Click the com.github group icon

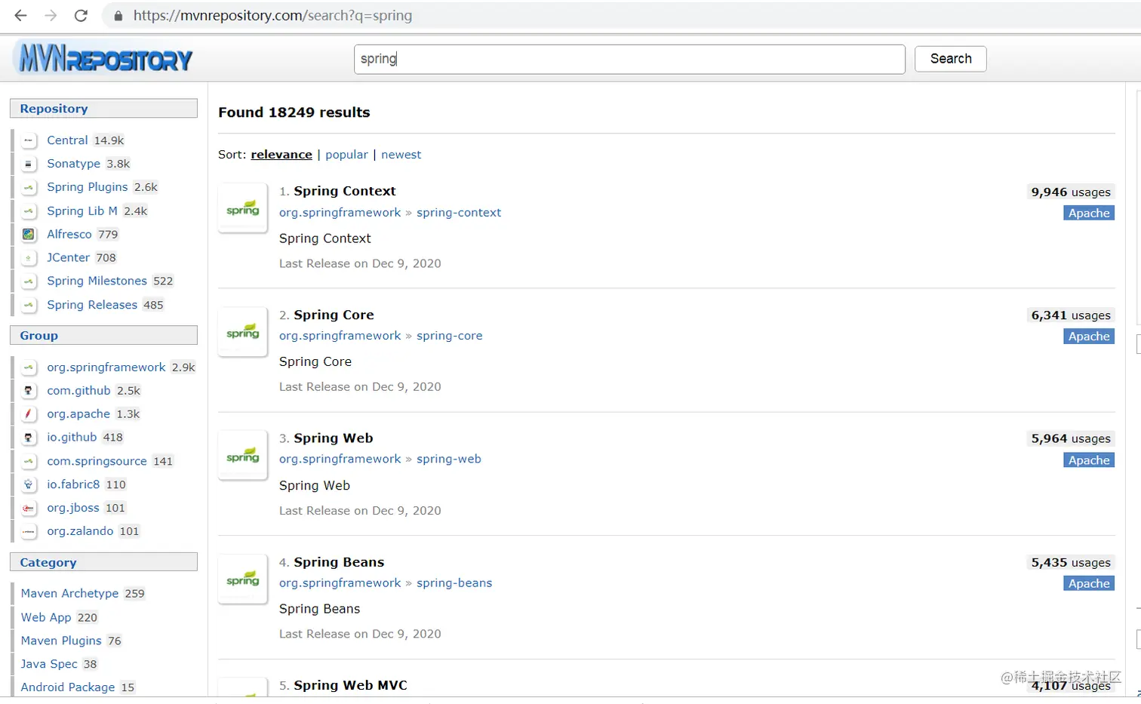tap(29, 391)
